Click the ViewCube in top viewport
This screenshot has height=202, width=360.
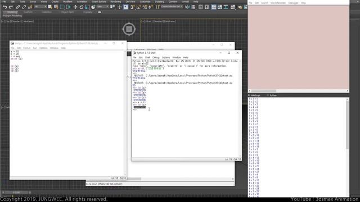[129, 29]
